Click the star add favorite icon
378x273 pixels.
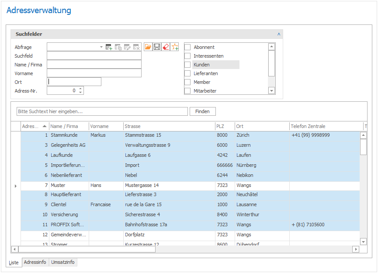[175, 47]
